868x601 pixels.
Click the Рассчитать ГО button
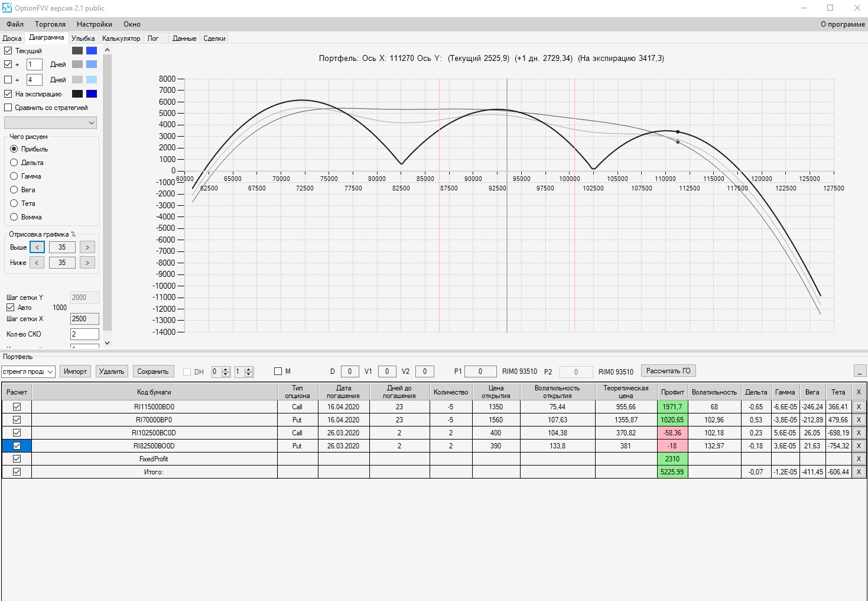[x=668, y=371]
